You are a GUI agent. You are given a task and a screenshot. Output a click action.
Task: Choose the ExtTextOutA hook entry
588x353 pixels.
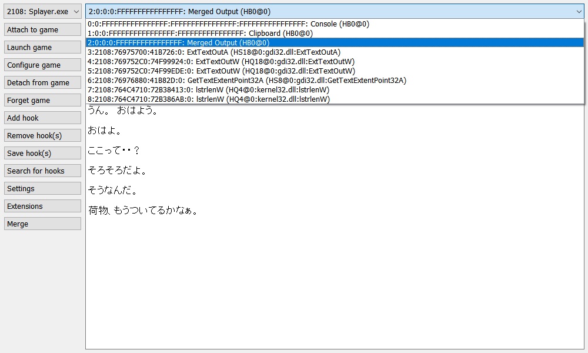coord(213,52)
